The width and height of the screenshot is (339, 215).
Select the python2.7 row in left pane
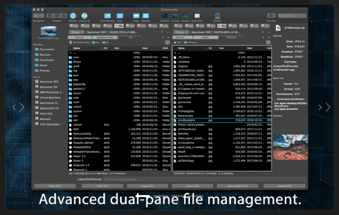[x=119, y=89]
